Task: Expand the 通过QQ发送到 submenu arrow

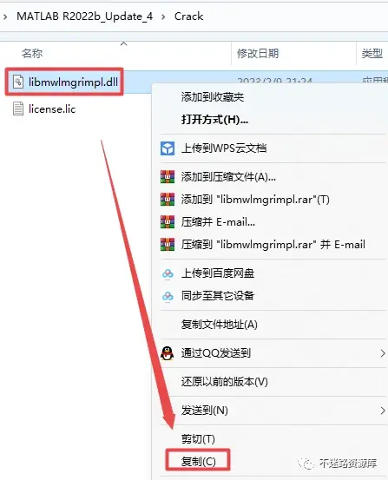Action: click(x=383, y=353)
